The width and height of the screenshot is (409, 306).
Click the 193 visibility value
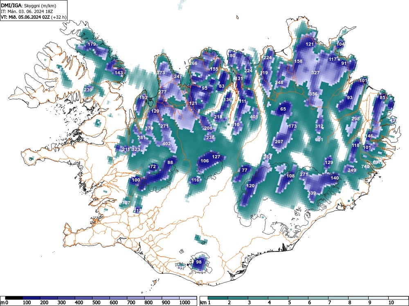143,98
